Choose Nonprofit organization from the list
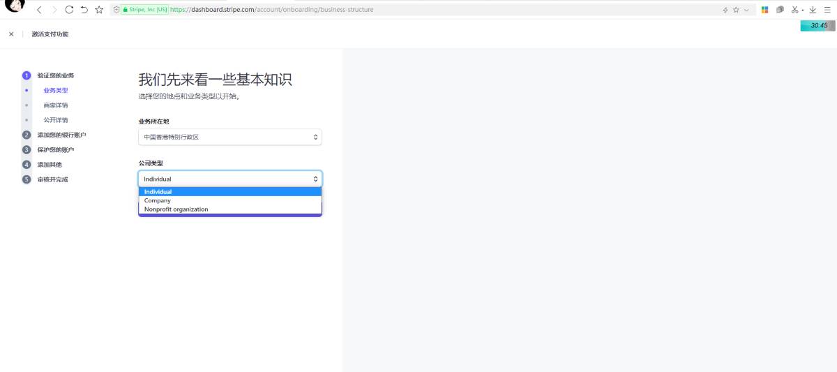Screen dimensions: 837x372 [176, 209]
